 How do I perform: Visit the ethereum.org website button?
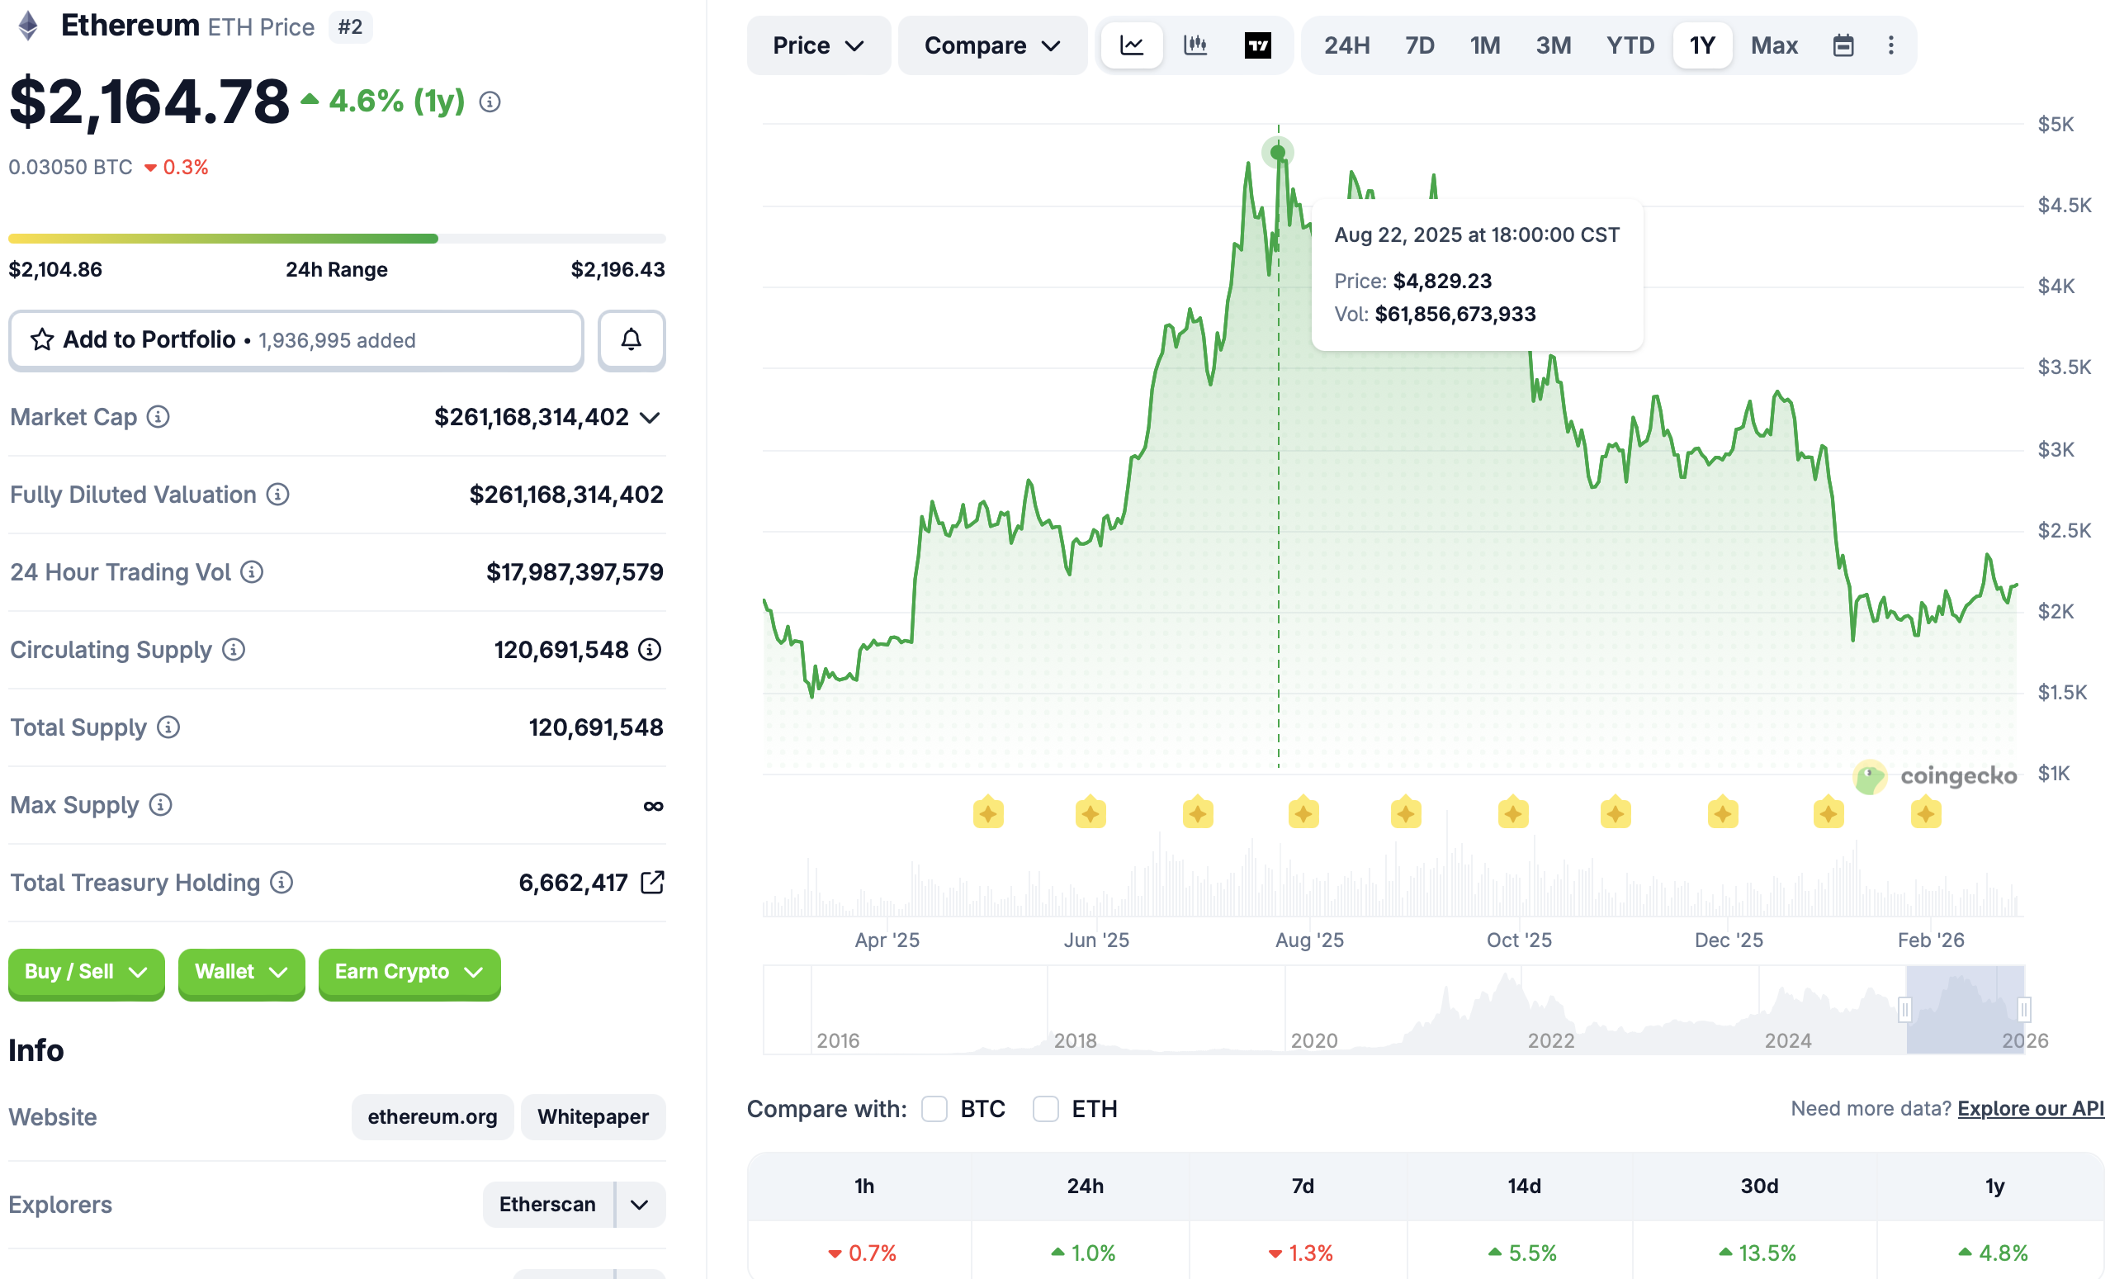(x=433, y=1116)
